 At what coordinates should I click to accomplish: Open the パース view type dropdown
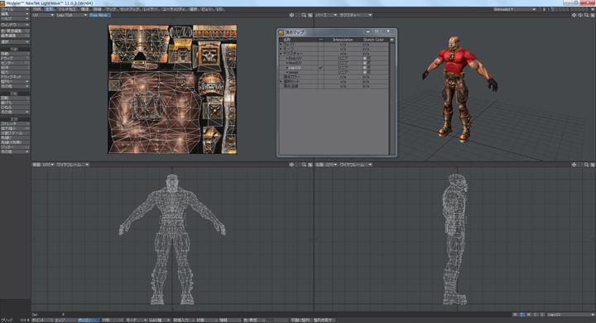(x=326, y=15)
